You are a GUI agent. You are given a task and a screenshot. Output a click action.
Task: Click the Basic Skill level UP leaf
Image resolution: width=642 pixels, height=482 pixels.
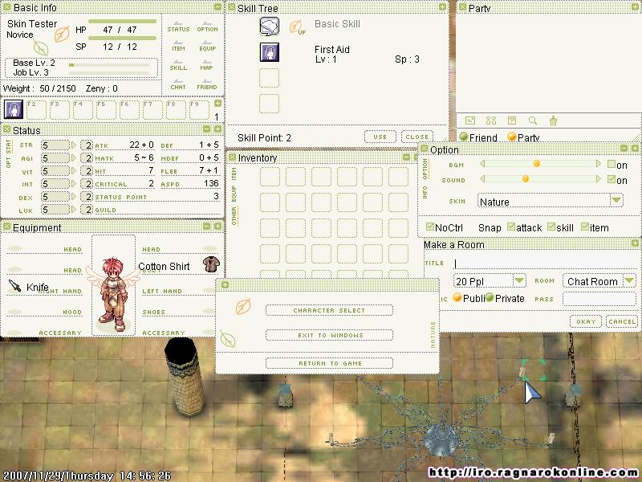(x=297, y=27)
